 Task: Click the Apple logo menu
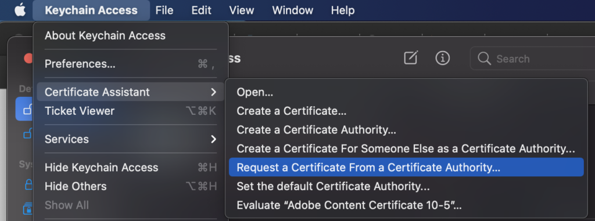click(20, 10)
